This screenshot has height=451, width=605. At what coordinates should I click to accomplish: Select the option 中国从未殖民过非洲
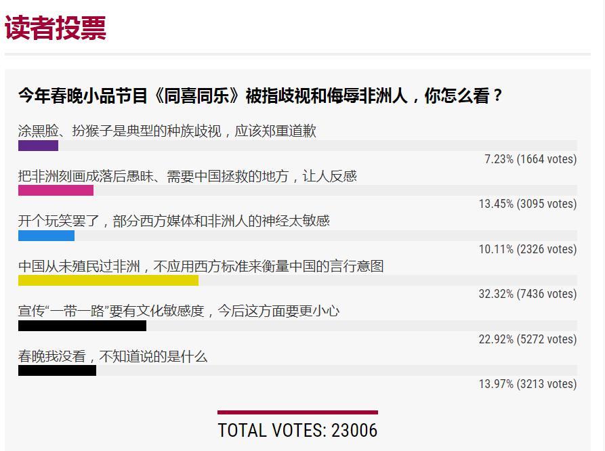(201, 266)
